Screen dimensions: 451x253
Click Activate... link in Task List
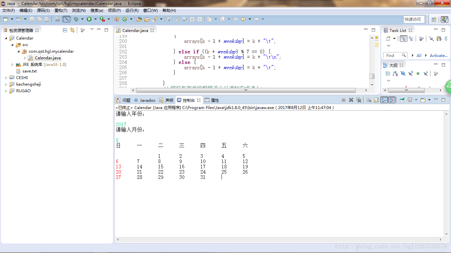pos(439,56)
